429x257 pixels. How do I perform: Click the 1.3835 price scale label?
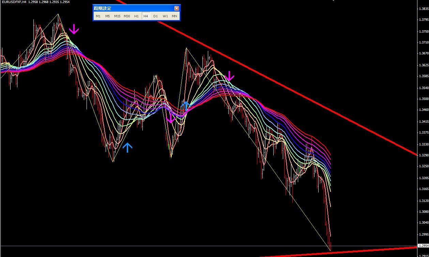pyautogui.click(x=424, y=8)
